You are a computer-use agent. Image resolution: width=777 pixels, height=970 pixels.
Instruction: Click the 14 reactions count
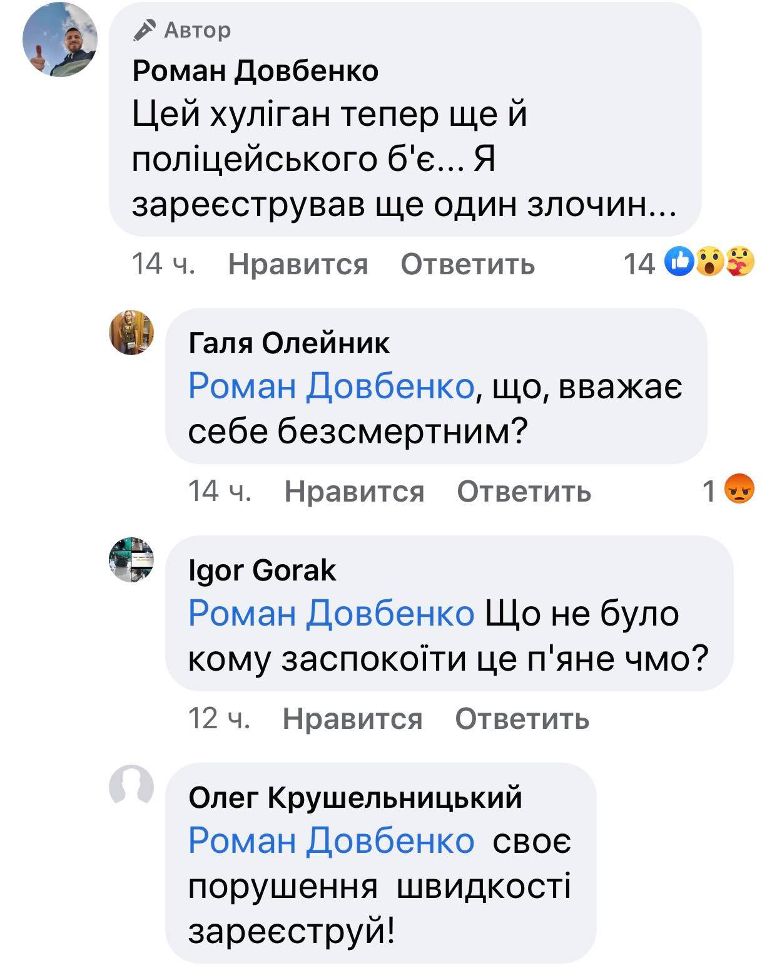point(639,264)
